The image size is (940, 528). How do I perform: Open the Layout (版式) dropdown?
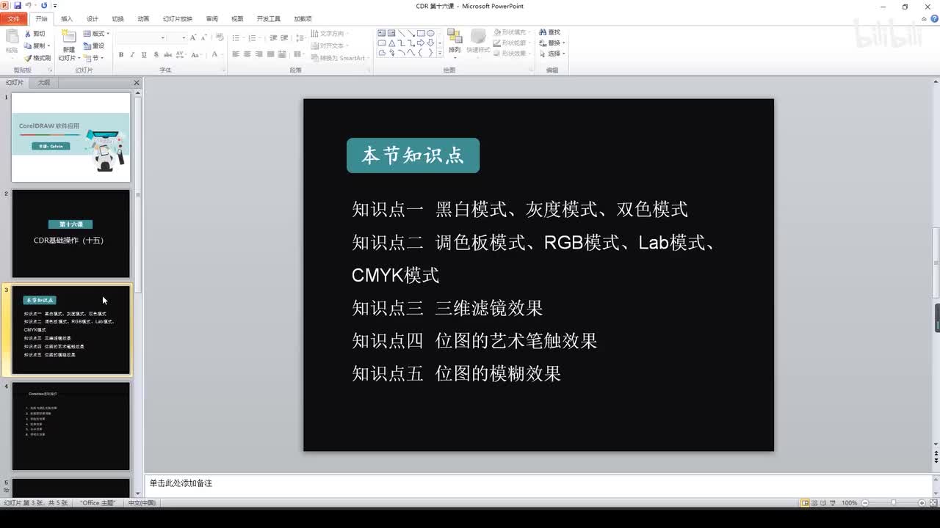point(96,34)
